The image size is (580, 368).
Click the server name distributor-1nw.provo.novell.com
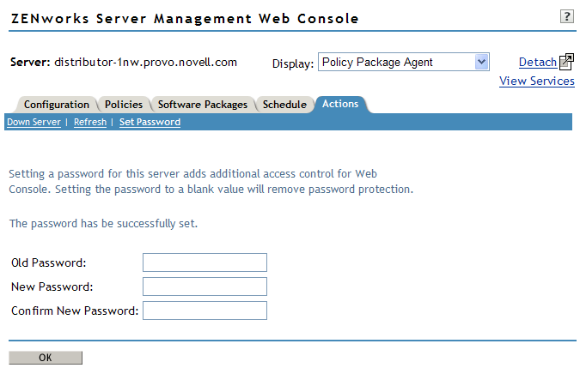pyautogui.click(x=145, y=62)
